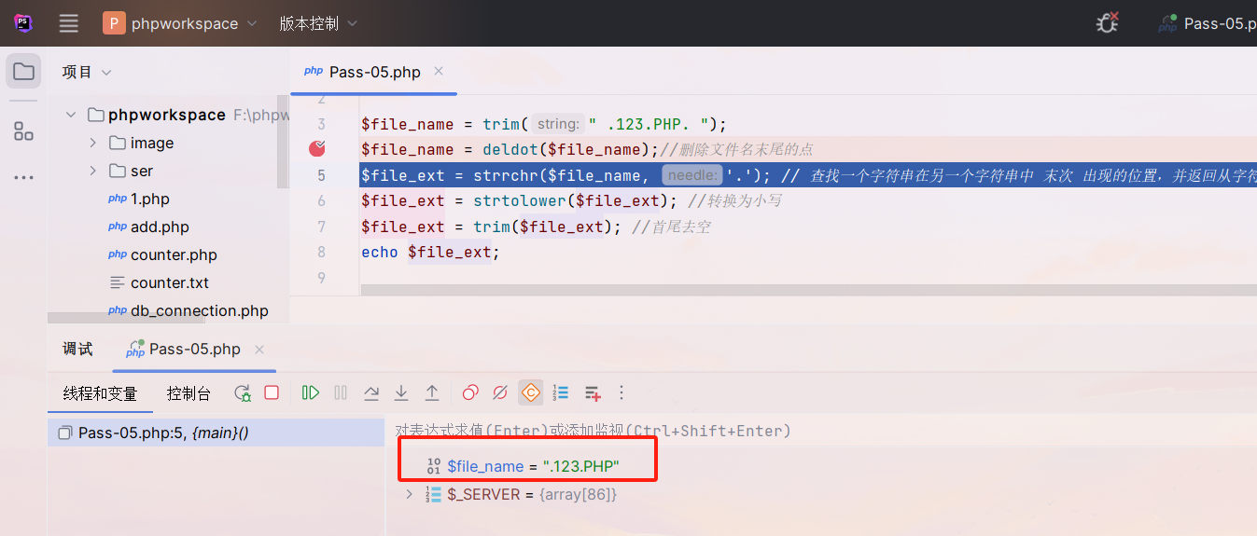Select the Pass-05.php debug session tab
1257x536 pixels.
coord(194,349)
